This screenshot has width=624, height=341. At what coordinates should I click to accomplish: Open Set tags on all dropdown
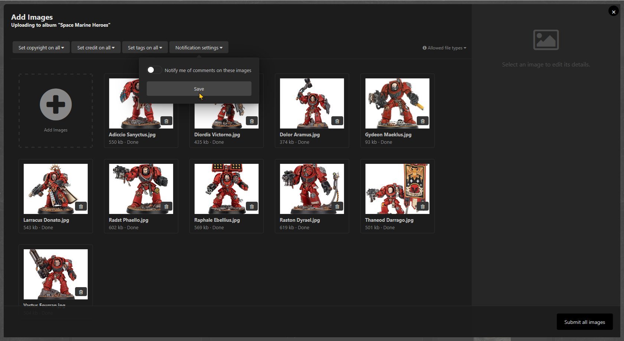[x=145, y=48]
